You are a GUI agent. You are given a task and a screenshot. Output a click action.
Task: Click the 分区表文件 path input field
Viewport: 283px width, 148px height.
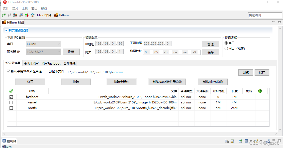point(152,72)
